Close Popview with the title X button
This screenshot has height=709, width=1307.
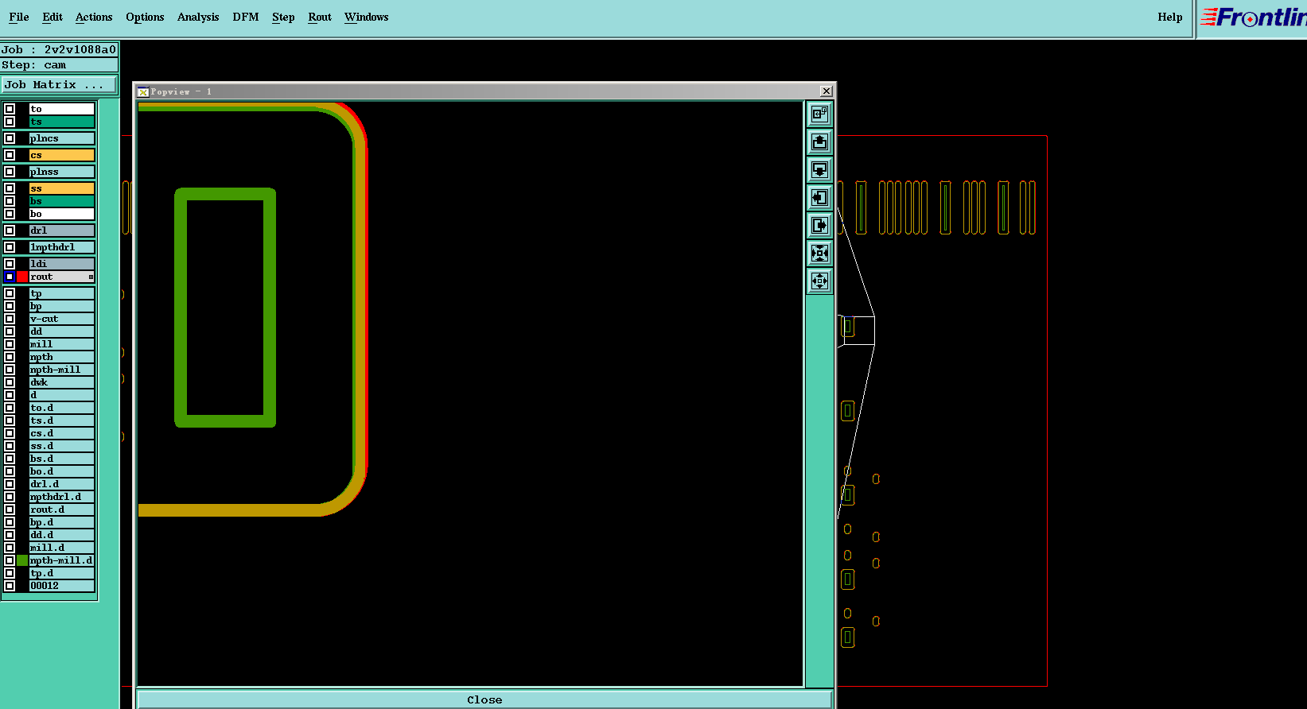coord(827,91)
